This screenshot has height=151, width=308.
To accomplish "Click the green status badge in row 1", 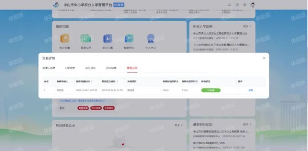I will tap(211, 91).
